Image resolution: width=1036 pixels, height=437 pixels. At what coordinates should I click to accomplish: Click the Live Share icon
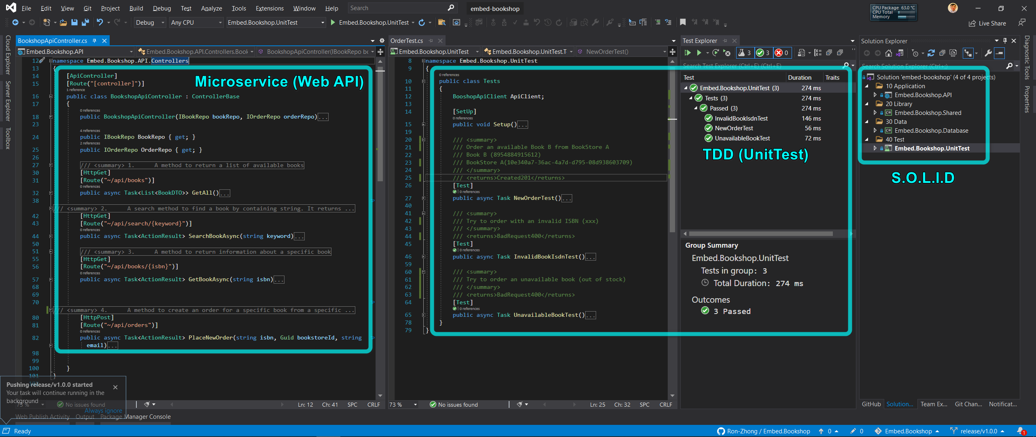(x=972, y=23)
